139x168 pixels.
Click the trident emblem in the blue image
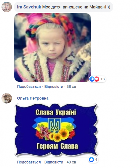(x=54, y=125)
